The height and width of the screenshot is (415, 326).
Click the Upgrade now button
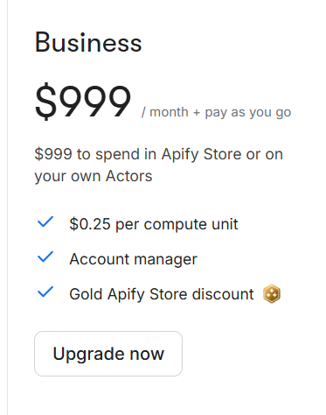108,354
